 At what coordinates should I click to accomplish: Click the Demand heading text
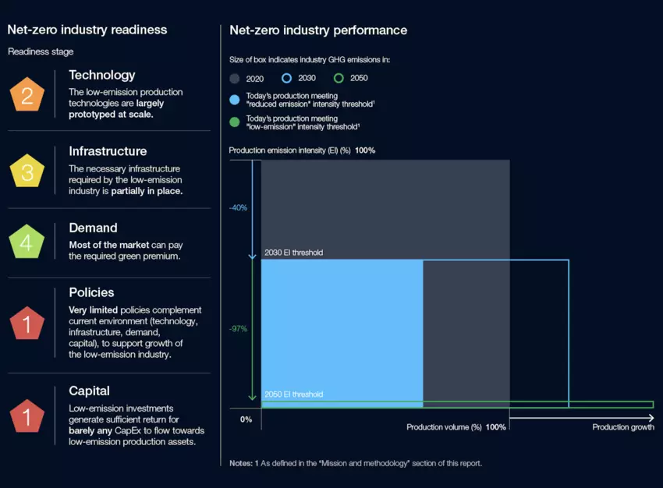point(93,228)
